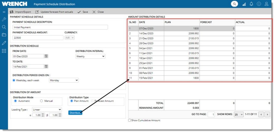Click the info icon in header
Viewport: 275px width, 133px height.
pyautogui.click(x=259, y=4)
